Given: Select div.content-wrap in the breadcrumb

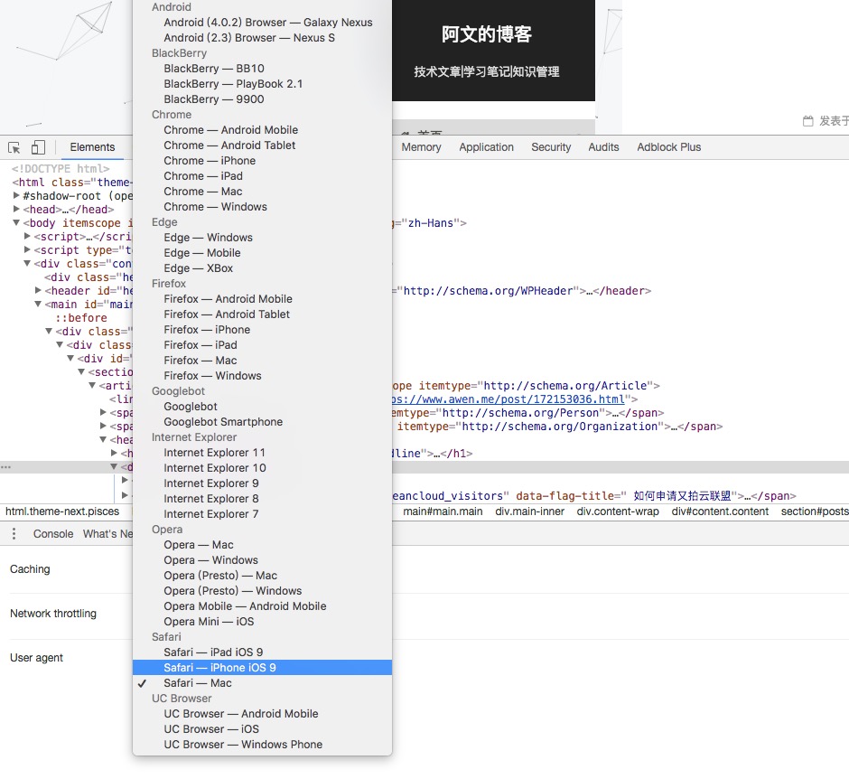Looking at the screenshot, I should (x=618, y=512).
